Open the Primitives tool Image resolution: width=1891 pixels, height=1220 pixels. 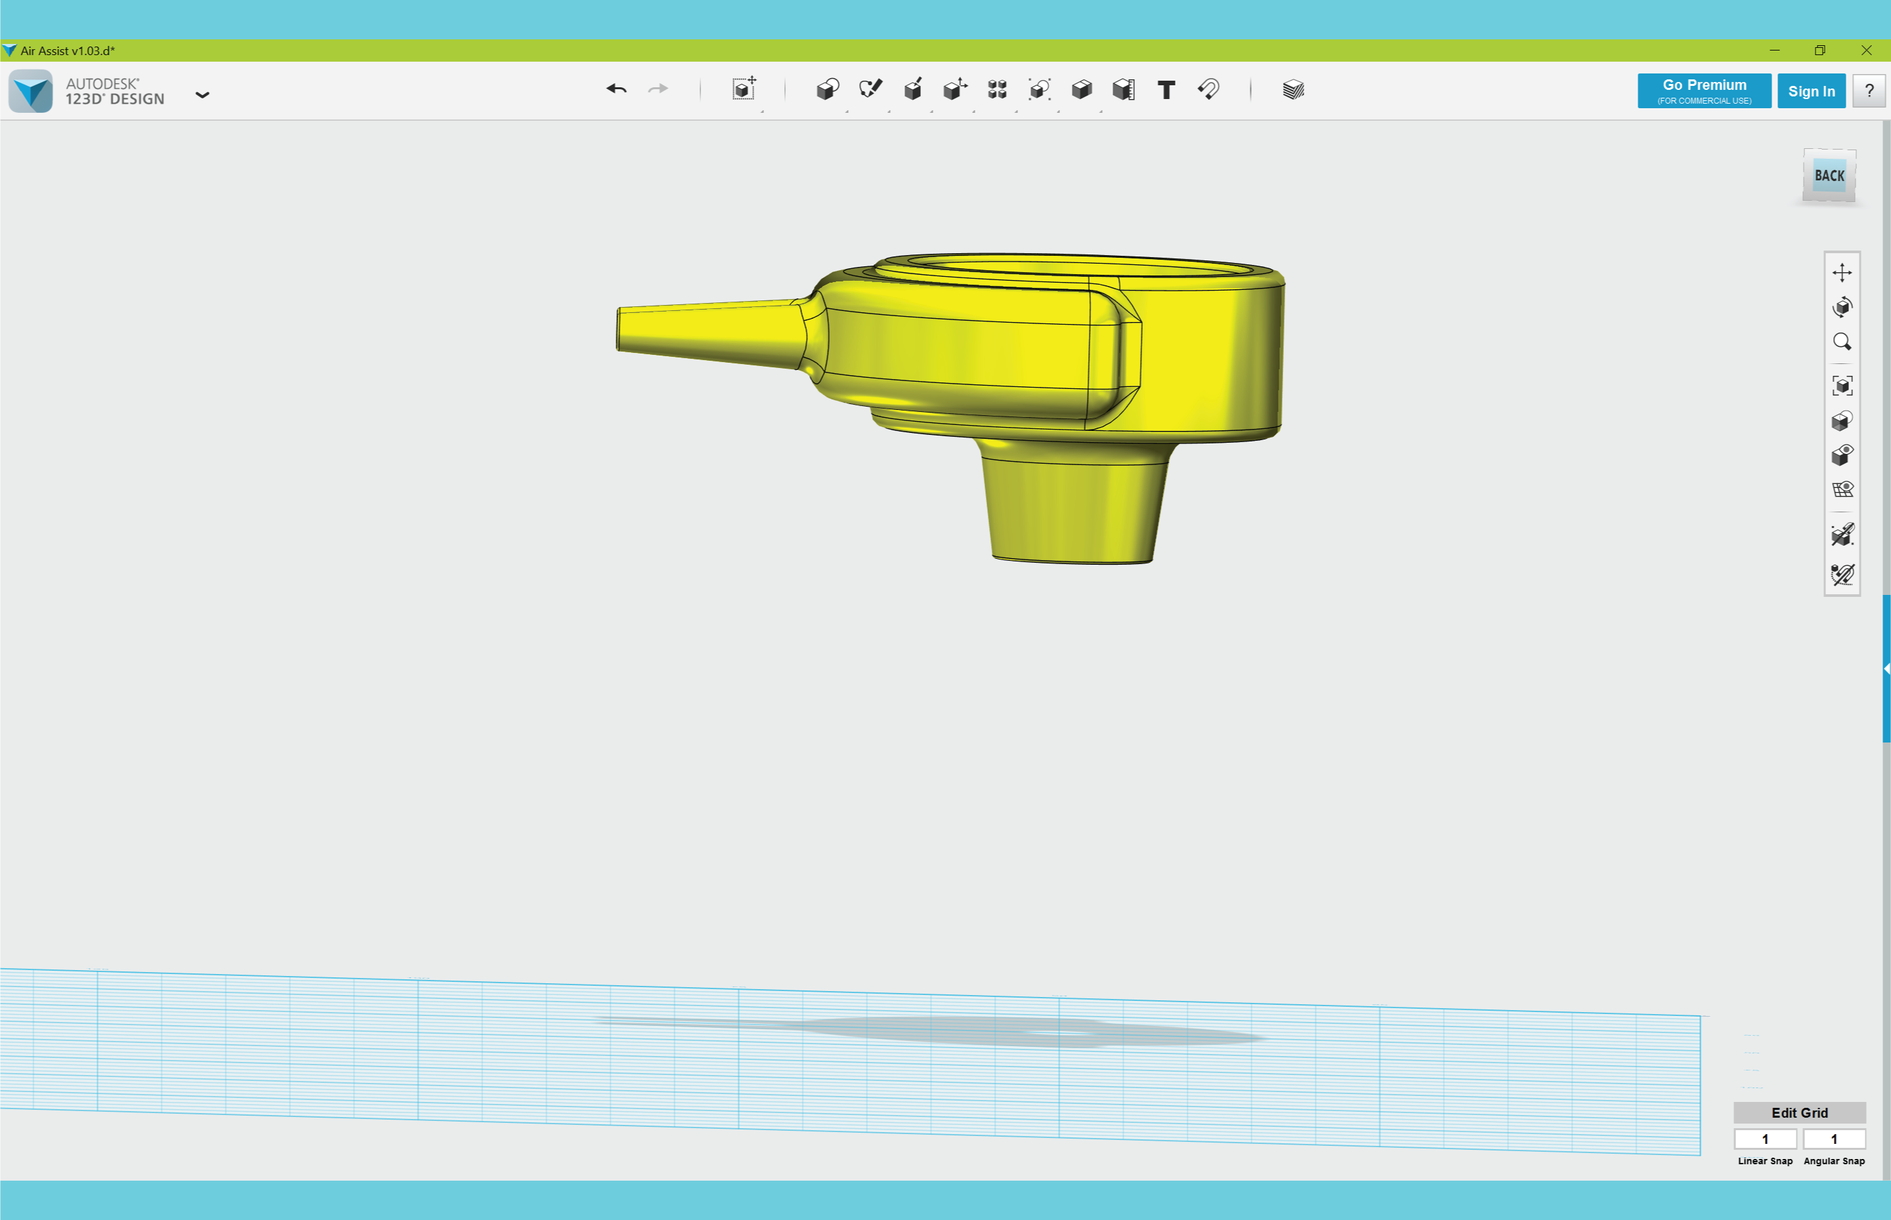(x=828, y=89)
